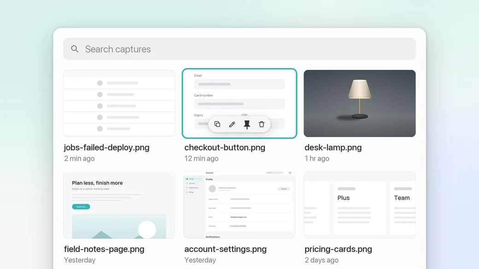Click the pencil edit icon
The width and height of the screenshot is (479, 269).
pos(232,124)
